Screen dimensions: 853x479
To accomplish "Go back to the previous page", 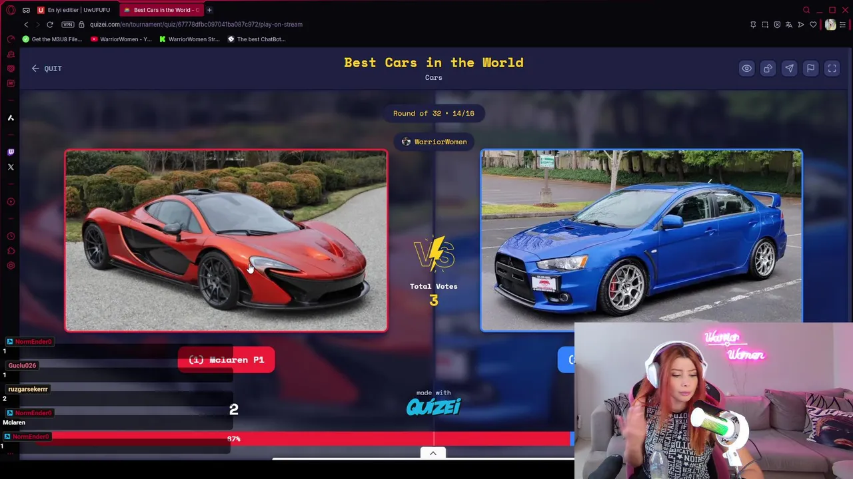I will point(26,25).
